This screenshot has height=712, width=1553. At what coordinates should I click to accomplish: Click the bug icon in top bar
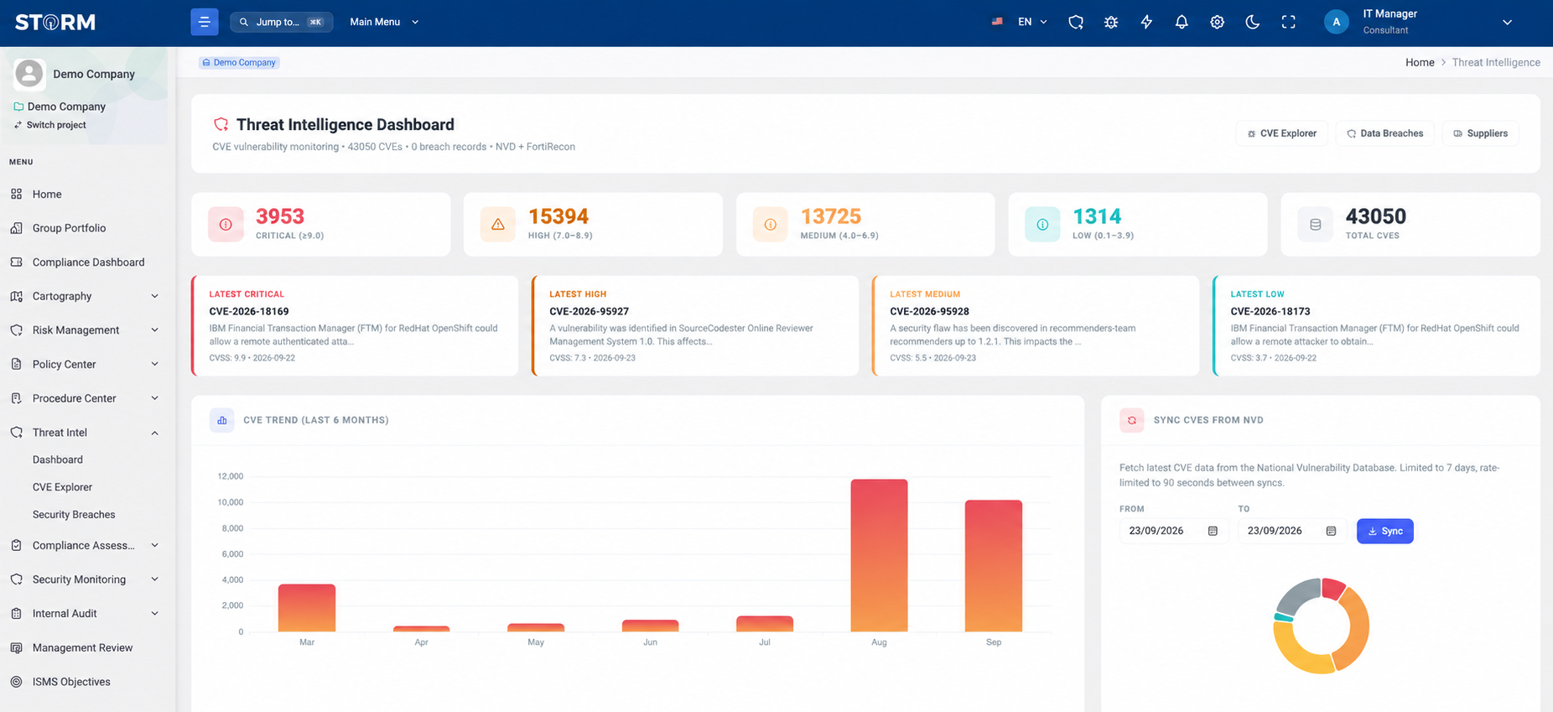(x=1111, y=23)
